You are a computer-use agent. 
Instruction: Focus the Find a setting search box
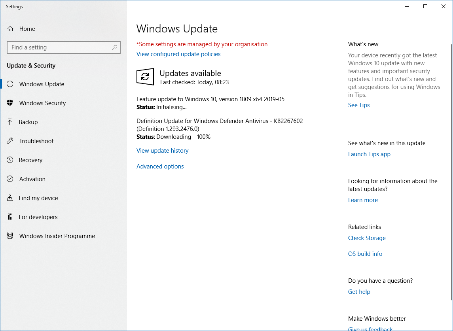point(64,47)
